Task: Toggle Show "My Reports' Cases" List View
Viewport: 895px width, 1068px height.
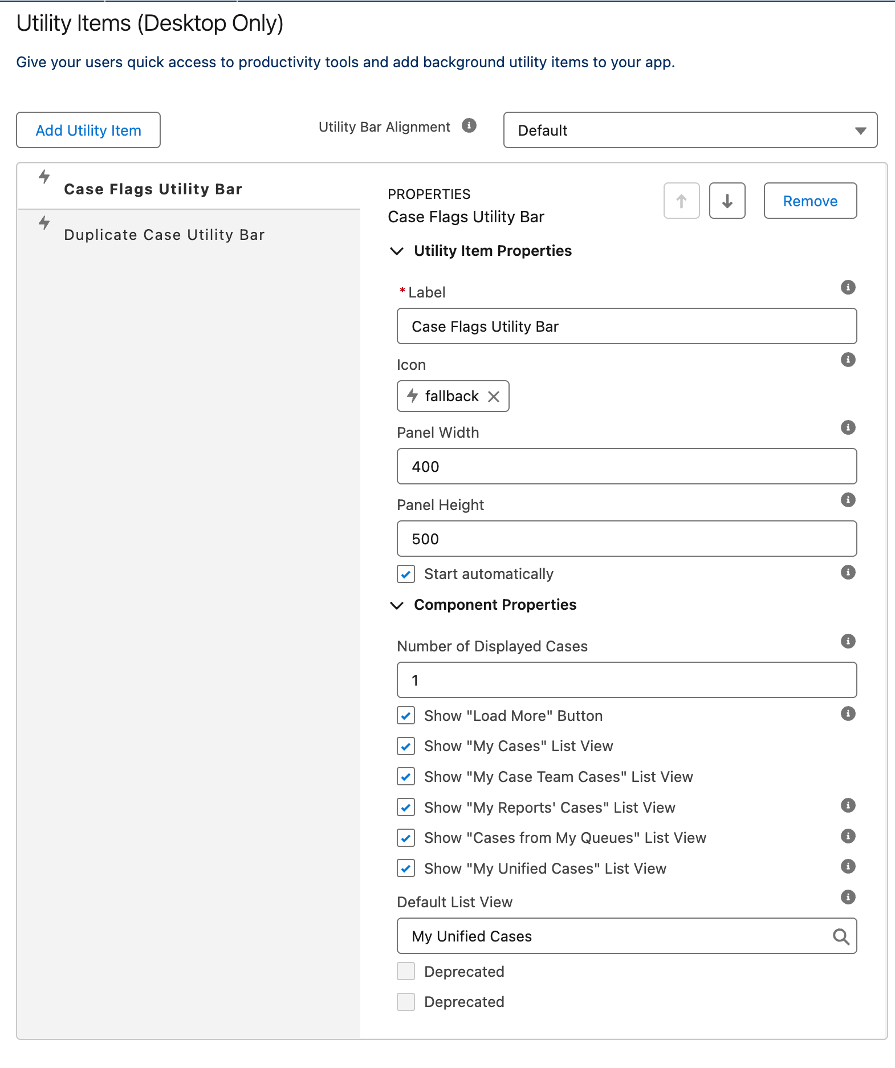Action: (406, 808)
